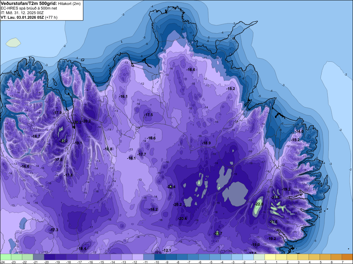This screenshot has height=264, width=353.
Task: Click the -18.2 temperature label
Action: [154, 209]
